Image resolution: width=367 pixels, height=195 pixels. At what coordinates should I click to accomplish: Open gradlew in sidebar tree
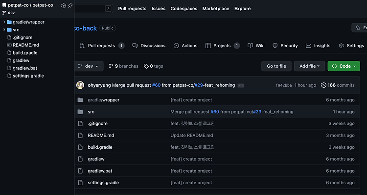[21, 60]
